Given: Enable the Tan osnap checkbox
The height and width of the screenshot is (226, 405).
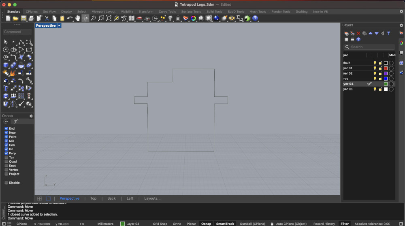Looking at the screenshot, I should point(6,157).
